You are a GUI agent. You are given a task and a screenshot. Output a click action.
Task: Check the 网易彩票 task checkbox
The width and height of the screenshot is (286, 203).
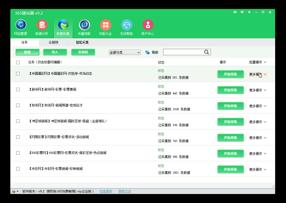pyautogui.click(x=18, y=137)
